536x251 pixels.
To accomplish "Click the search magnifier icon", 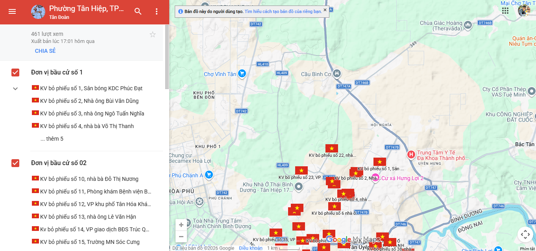I will tap(138, 11).
